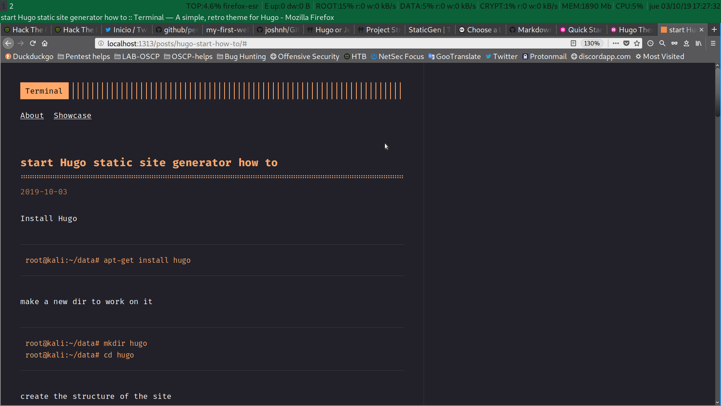This screenshot has width=721, height=406.
Task: Switch to 'github/pe' tab
Action: (178, 30)
